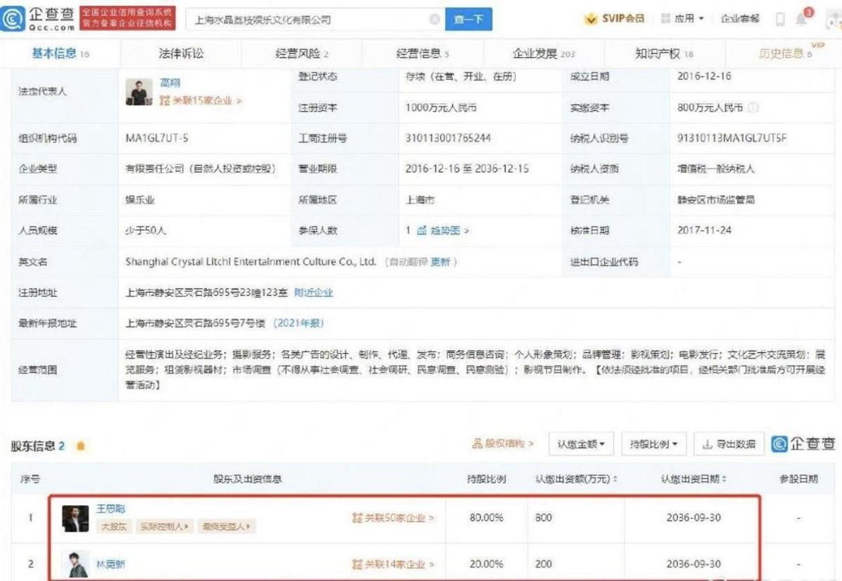
Task: Open SVIP会员 membership link
Action: click(x=615, y=19)
